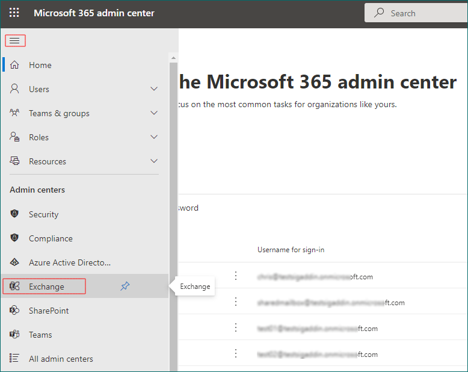Click the Compliance shield icon
The height and width of the screenshot is (372, 468).
point(15,238)
